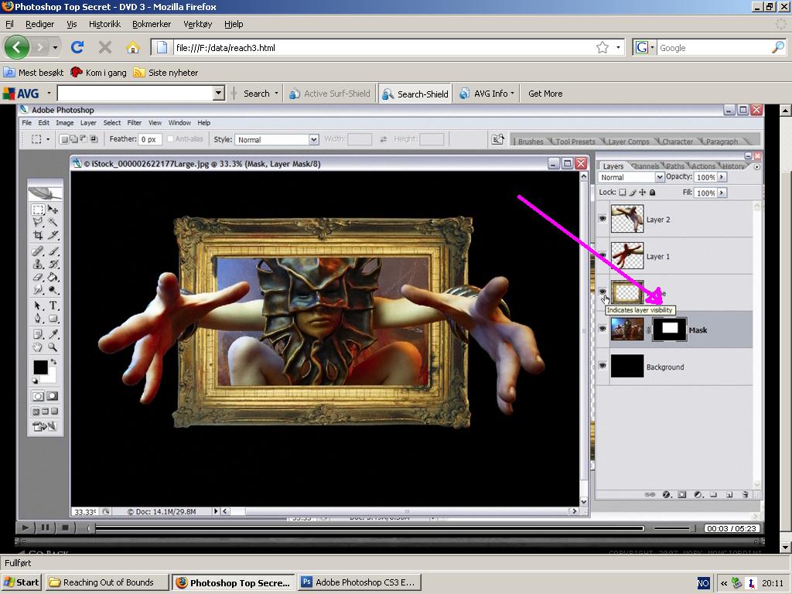
Task: Choose the Clone Stamp tool
Action: click(38, 265)
